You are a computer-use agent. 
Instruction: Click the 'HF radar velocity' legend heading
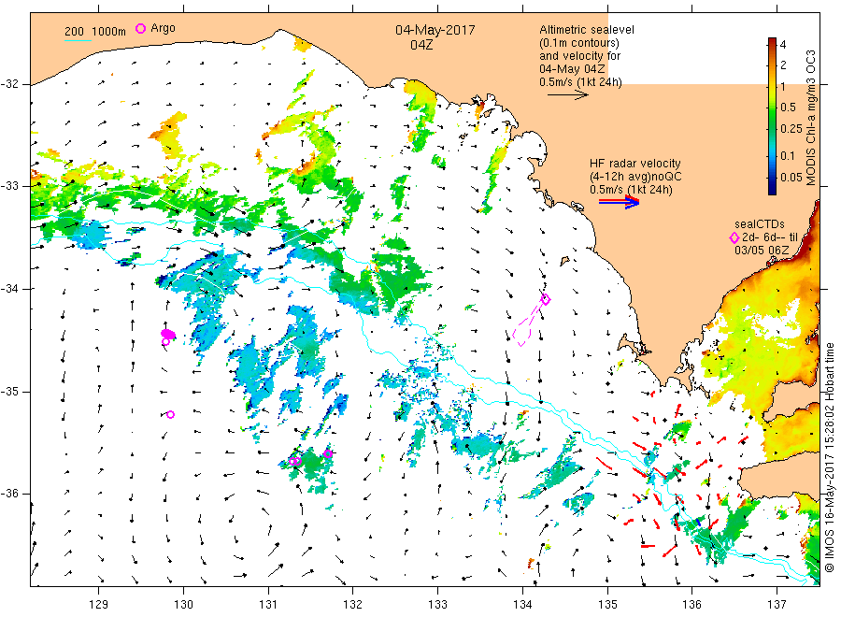(x=635, y=163)
